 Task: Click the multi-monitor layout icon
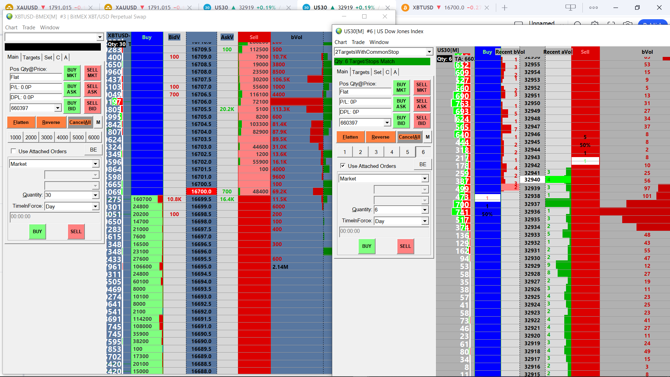[x=570, y=8]
